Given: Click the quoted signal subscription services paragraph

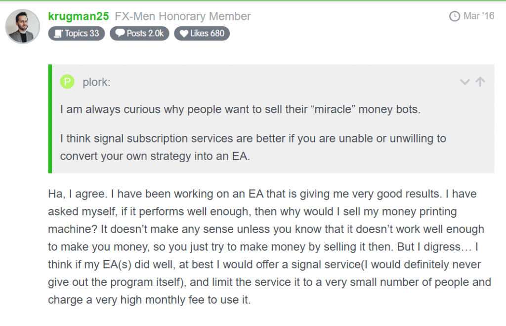Looking at the screenshot, I should click(x=253, y=147).
